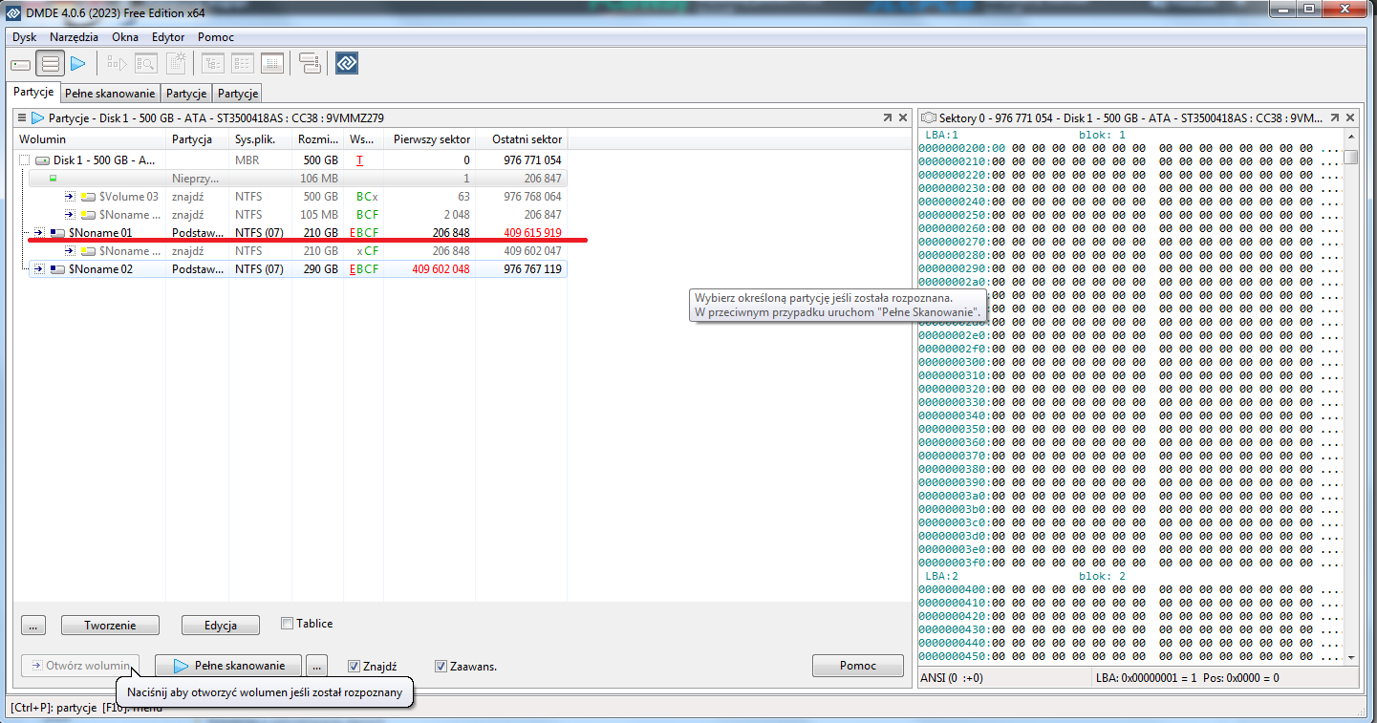
Task: Open the Dysk menu
Action: [x=25, y=37]
